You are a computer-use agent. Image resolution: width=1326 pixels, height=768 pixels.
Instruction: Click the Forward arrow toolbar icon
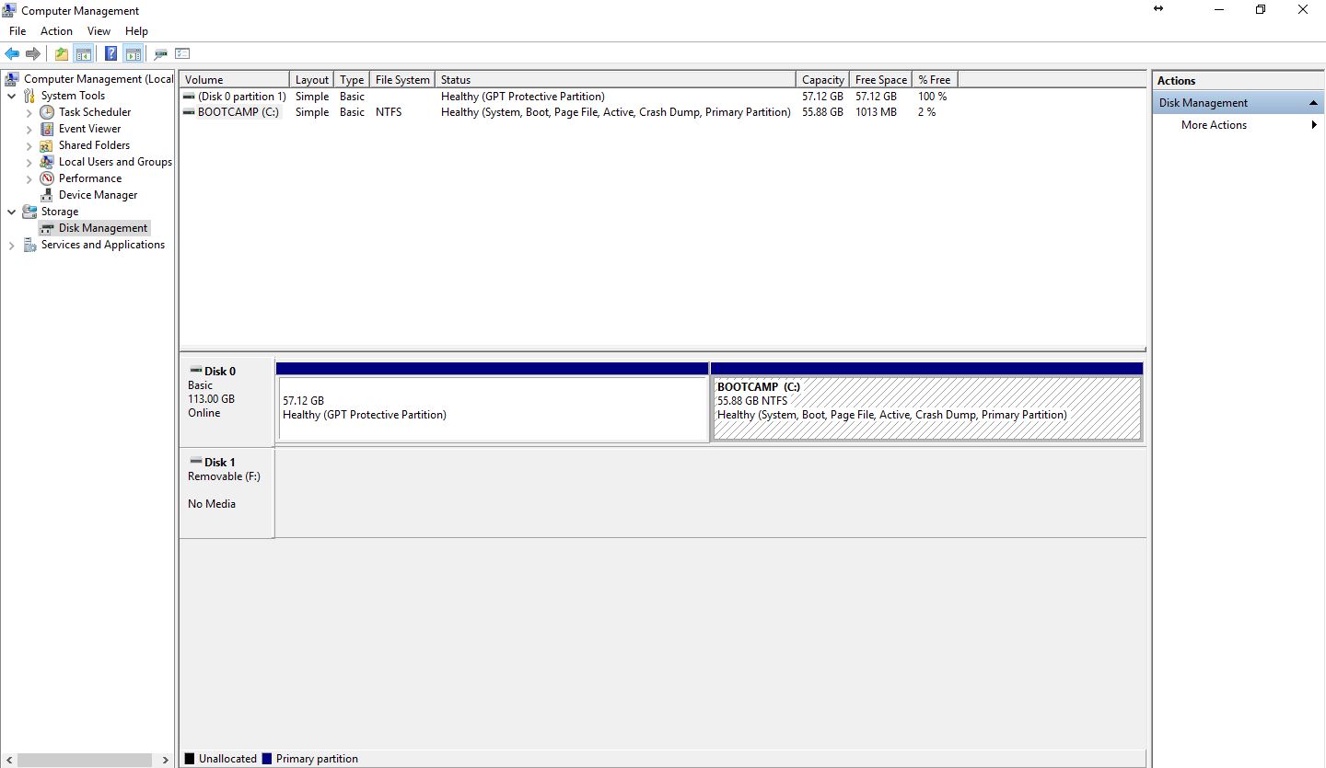[34, 53]
